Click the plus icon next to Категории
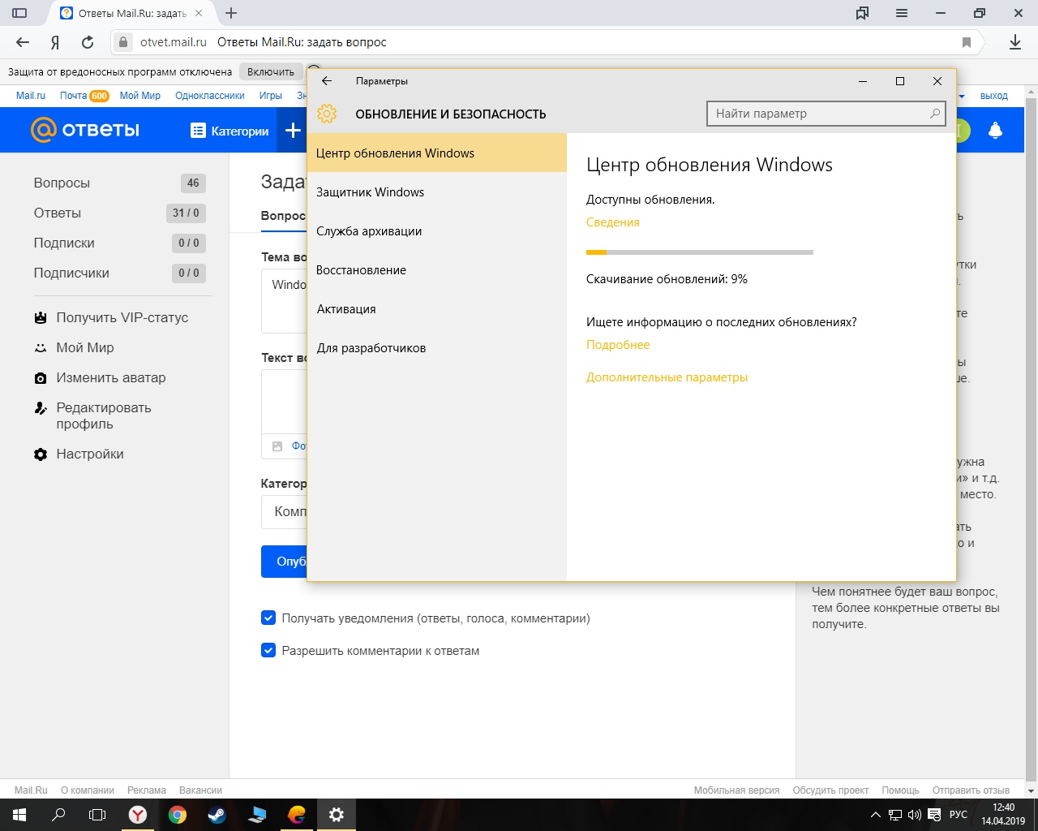 (293, 130)
